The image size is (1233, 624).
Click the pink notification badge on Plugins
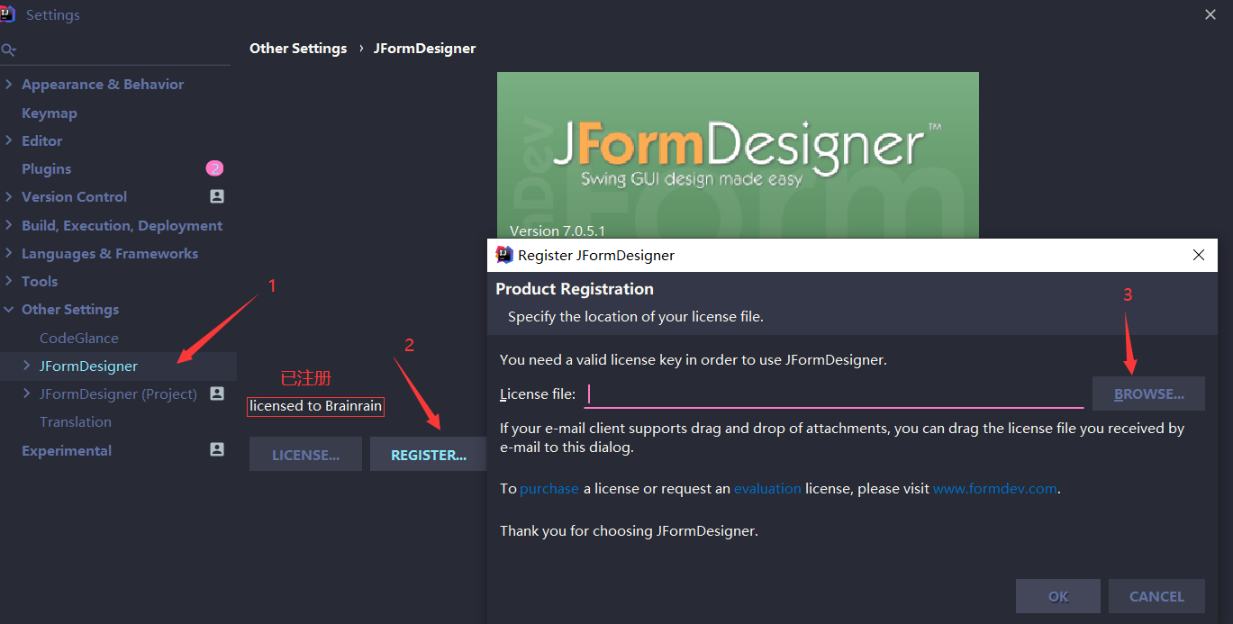(x=213, y=168)
